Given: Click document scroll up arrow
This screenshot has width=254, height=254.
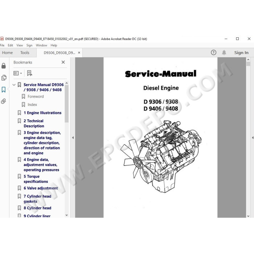Looking at the screenshot, I should tap(248, 60).
